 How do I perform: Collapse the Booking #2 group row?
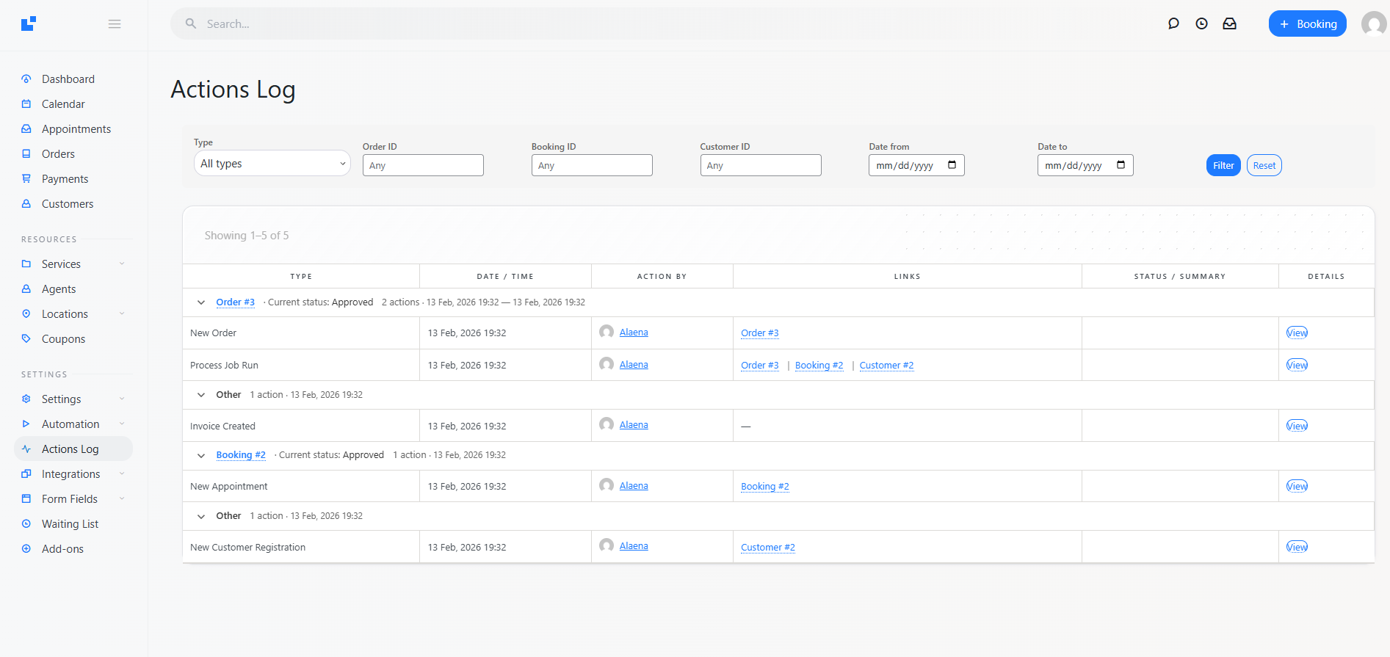click(201, 456)
